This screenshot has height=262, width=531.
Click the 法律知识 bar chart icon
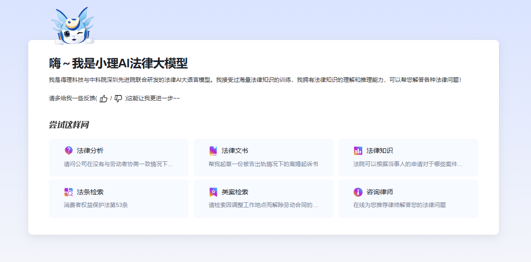[x=358, y=151]
